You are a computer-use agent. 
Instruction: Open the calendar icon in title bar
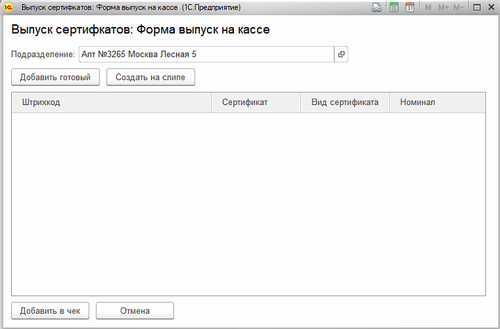tap(409, 7)
